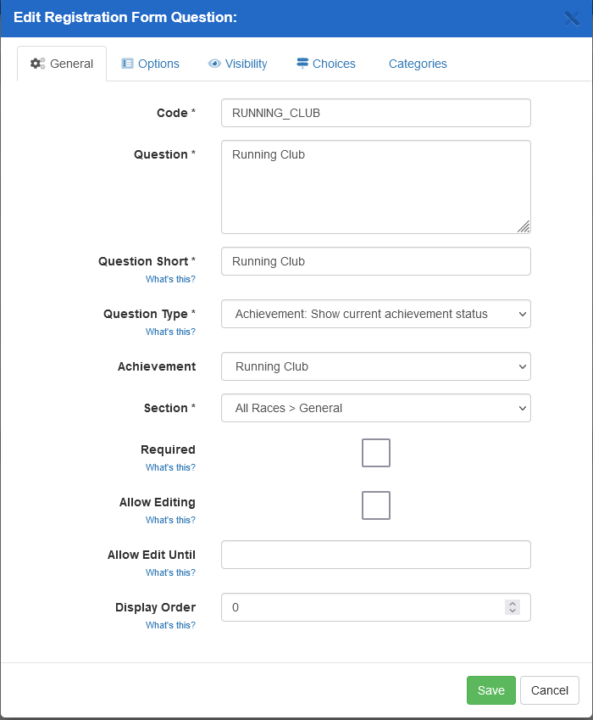The height and width of the screenshot is (720, 593).
Task: Open "What's this?" under Display Order
Action: 170,625
